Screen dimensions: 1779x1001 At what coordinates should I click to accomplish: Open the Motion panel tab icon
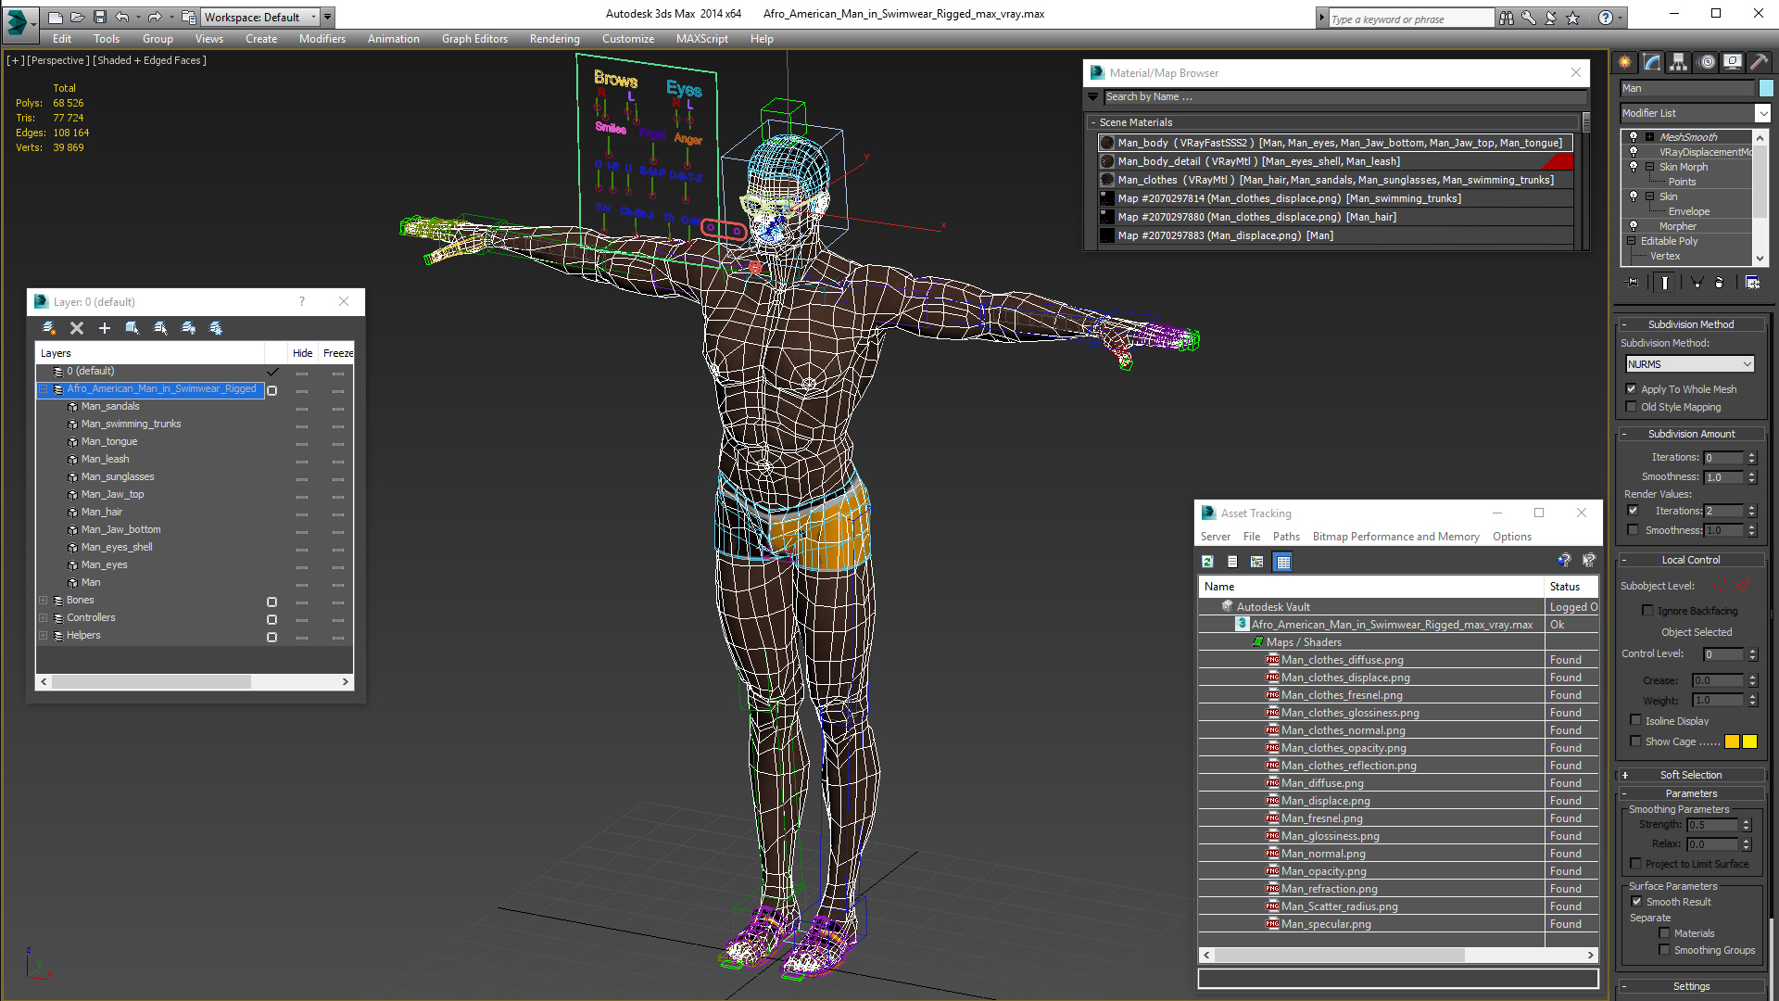1707,62
